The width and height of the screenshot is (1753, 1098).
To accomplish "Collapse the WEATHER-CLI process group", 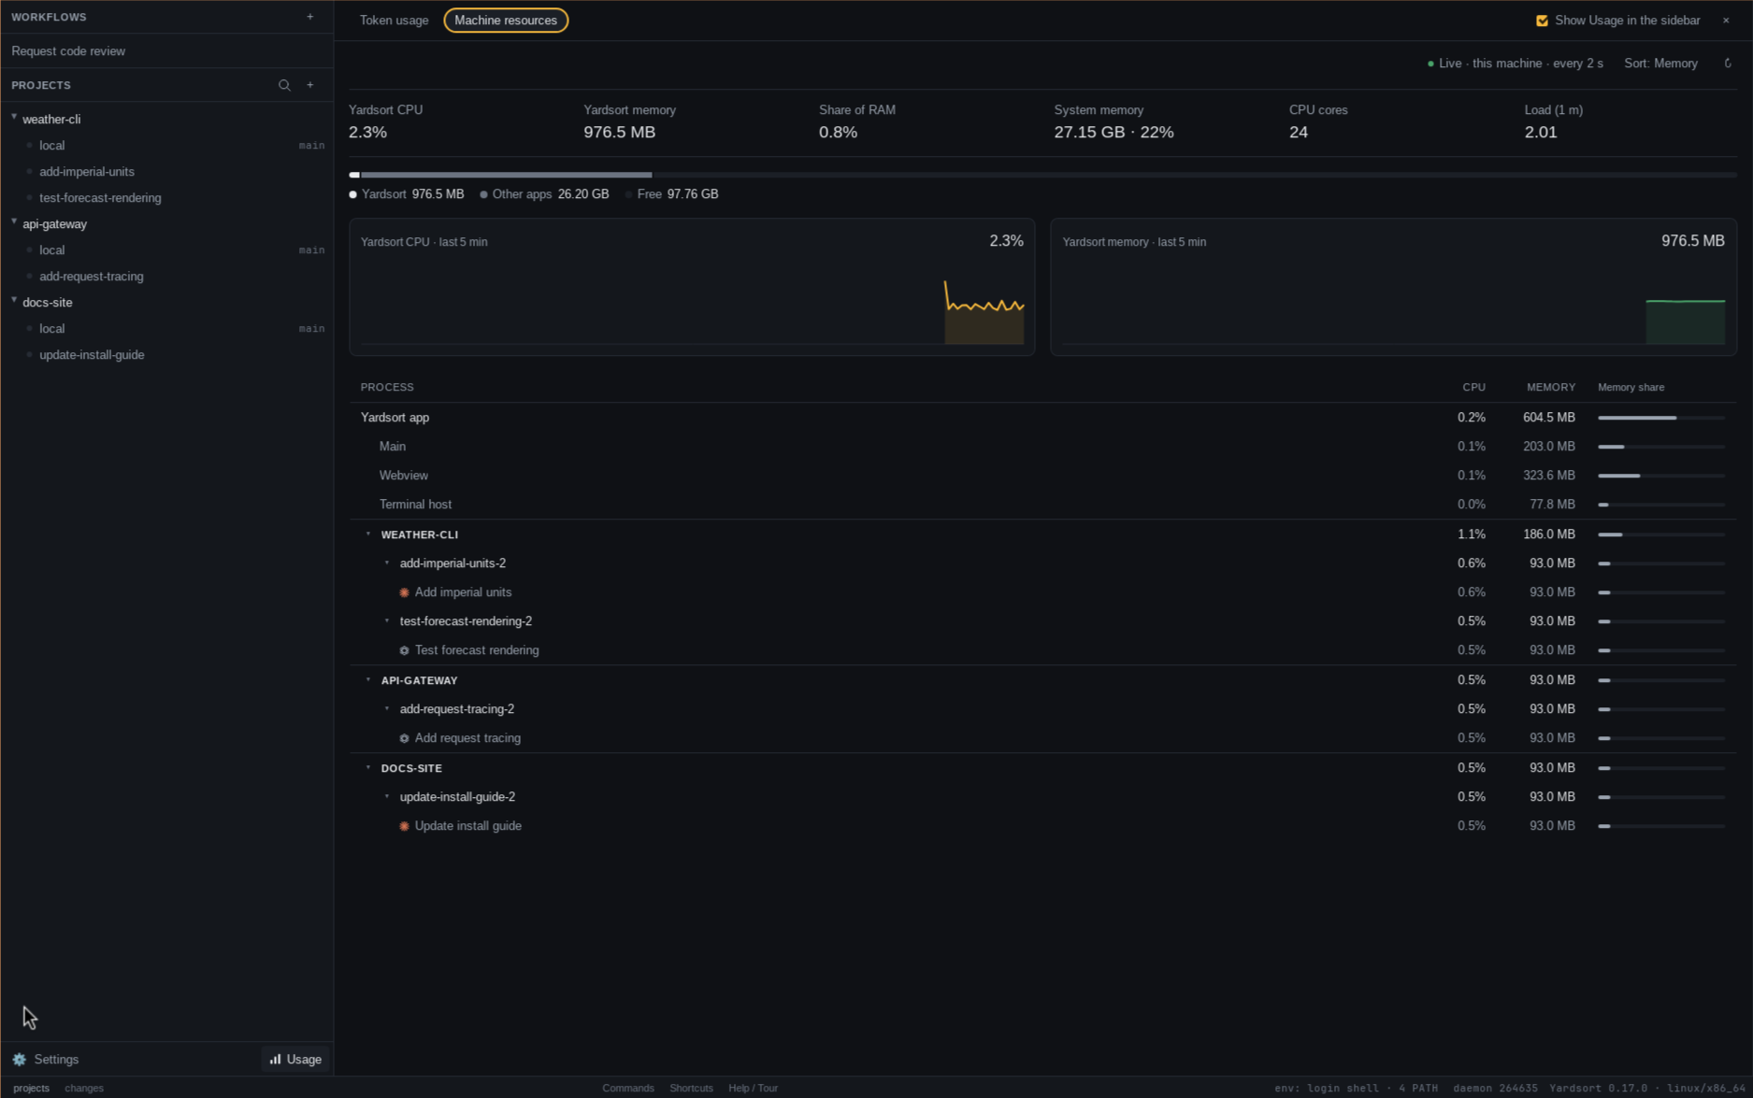I will point(368,535).
